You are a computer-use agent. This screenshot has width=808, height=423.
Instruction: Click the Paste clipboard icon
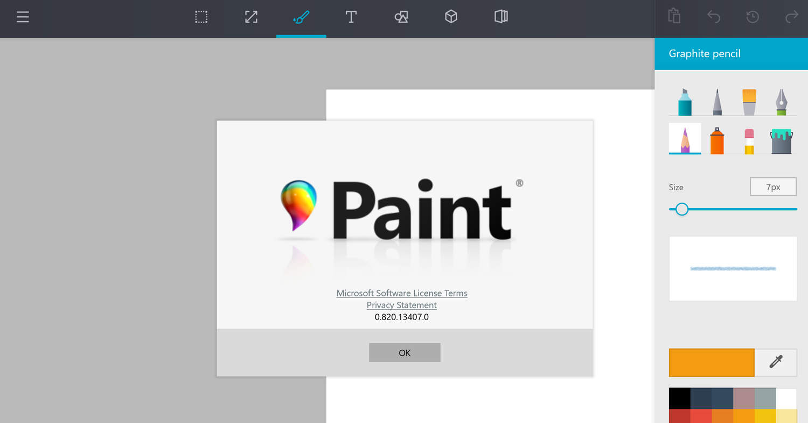tap(674, 16)
